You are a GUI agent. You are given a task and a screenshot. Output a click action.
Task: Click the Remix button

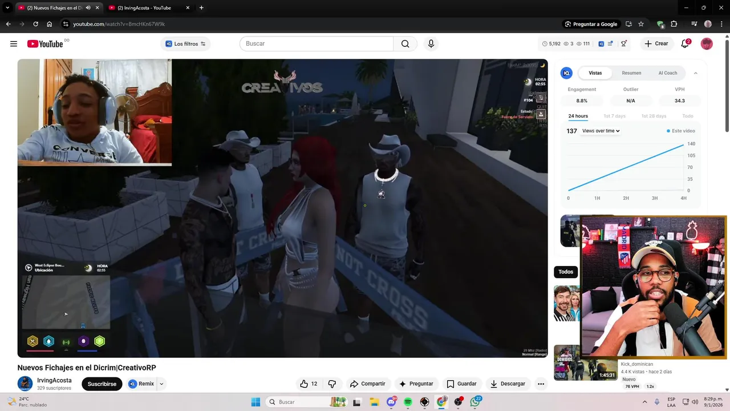pos(141,384)
